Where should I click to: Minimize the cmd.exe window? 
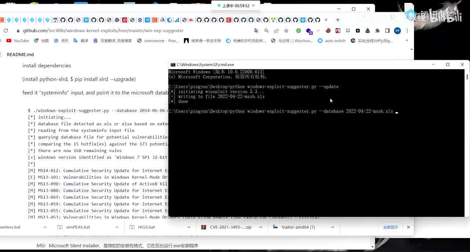[x=433, y=64]
